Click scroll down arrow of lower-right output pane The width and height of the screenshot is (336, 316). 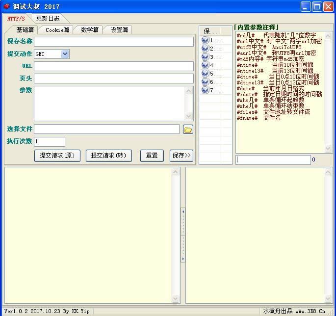(x=328, y=298)
